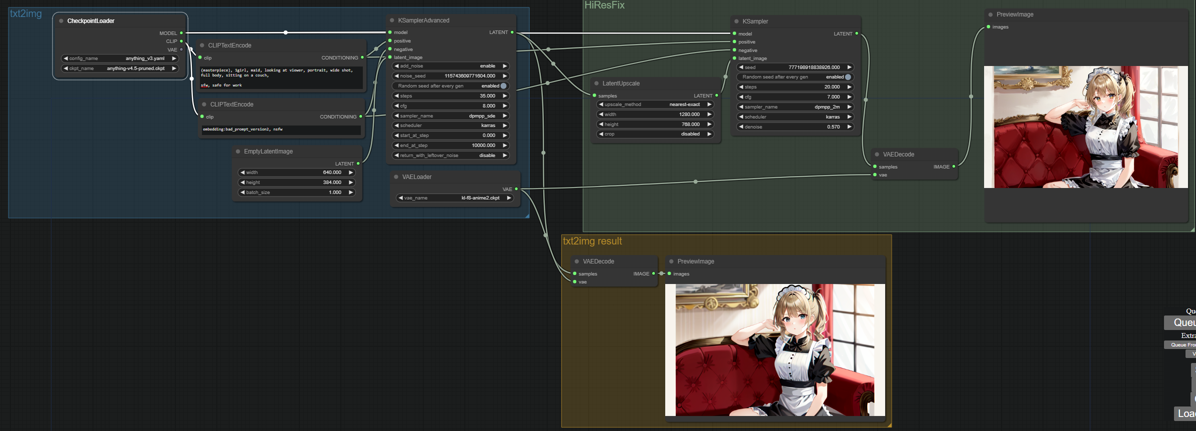Click the LATENT output slot on KSamplerAdvanced
Screen dimensions: 1196x431
[x=512, y=32]
